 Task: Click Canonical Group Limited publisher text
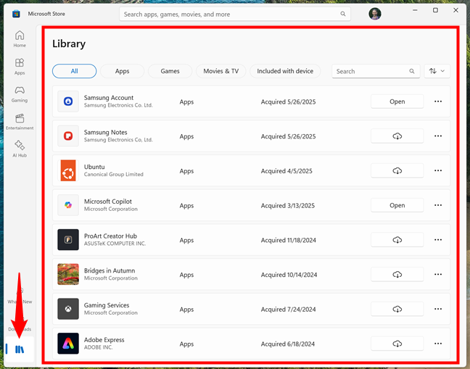[114, 174]
